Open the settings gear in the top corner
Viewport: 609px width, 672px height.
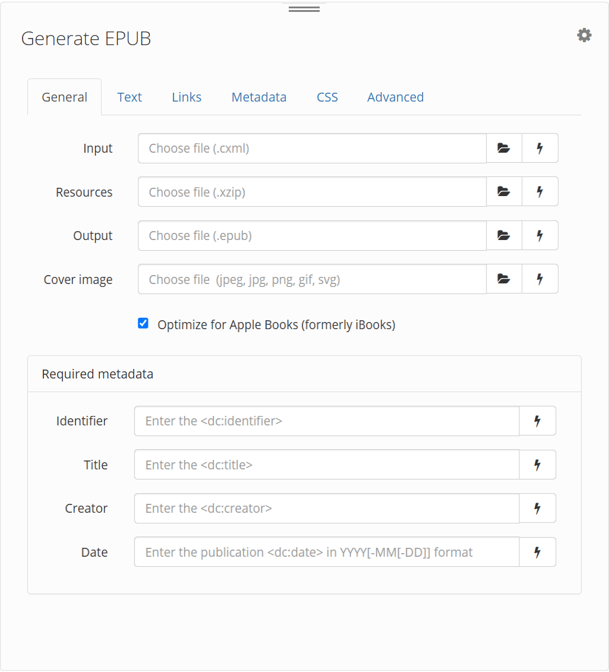pyautogui.click(x=584, y=35)
